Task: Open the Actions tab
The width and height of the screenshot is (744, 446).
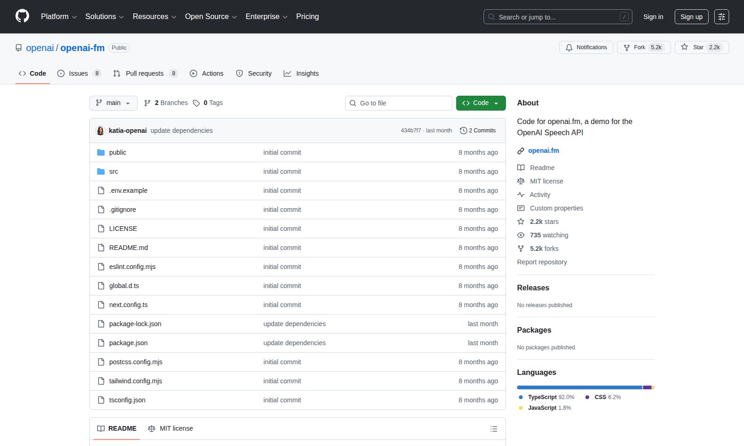Action: click(x=207, y=73)
